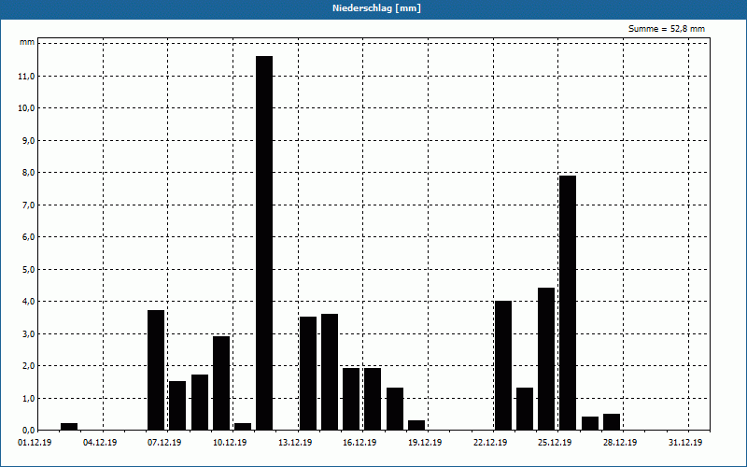Click the 10,0 y-axis value
The width and height of the screenshot is (747, 467).
pos(26,108)
